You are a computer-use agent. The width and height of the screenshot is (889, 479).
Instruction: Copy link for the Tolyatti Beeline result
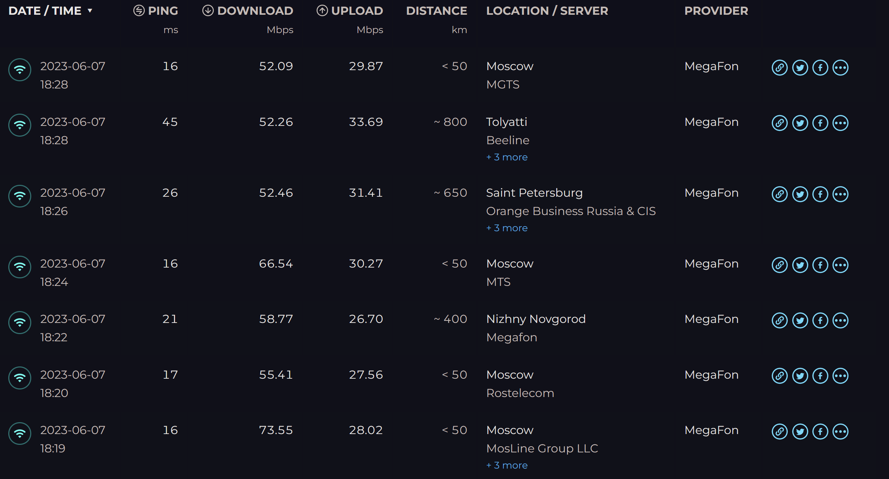point(779,123)
